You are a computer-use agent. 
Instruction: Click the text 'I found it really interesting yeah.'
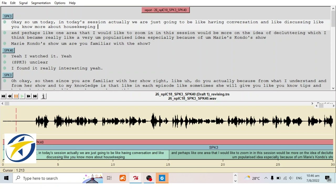click(57, 68)
